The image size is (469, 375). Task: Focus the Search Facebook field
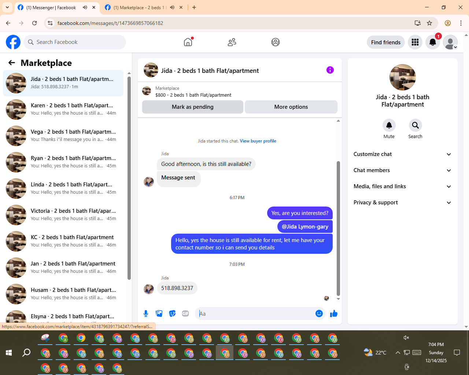[75, 42]
